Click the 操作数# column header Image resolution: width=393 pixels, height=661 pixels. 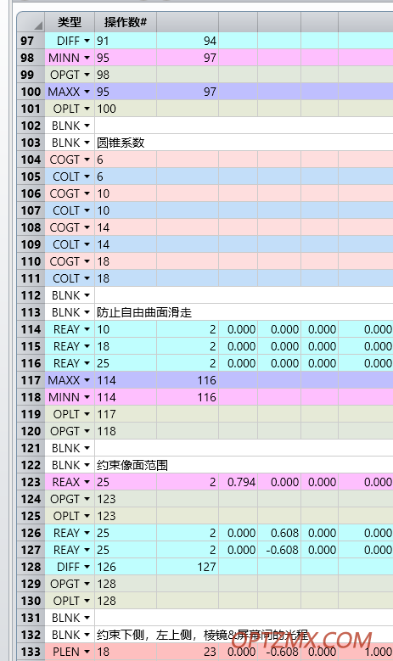[126, 22]
